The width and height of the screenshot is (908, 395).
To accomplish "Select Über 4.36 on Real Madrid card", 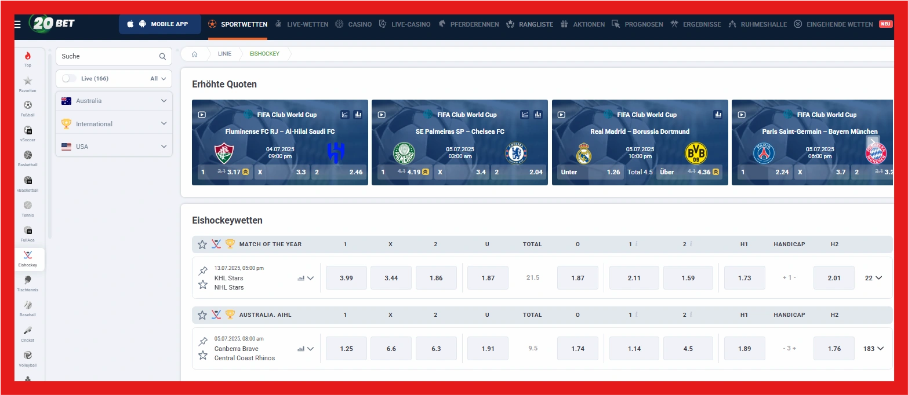I will point(689,172).
